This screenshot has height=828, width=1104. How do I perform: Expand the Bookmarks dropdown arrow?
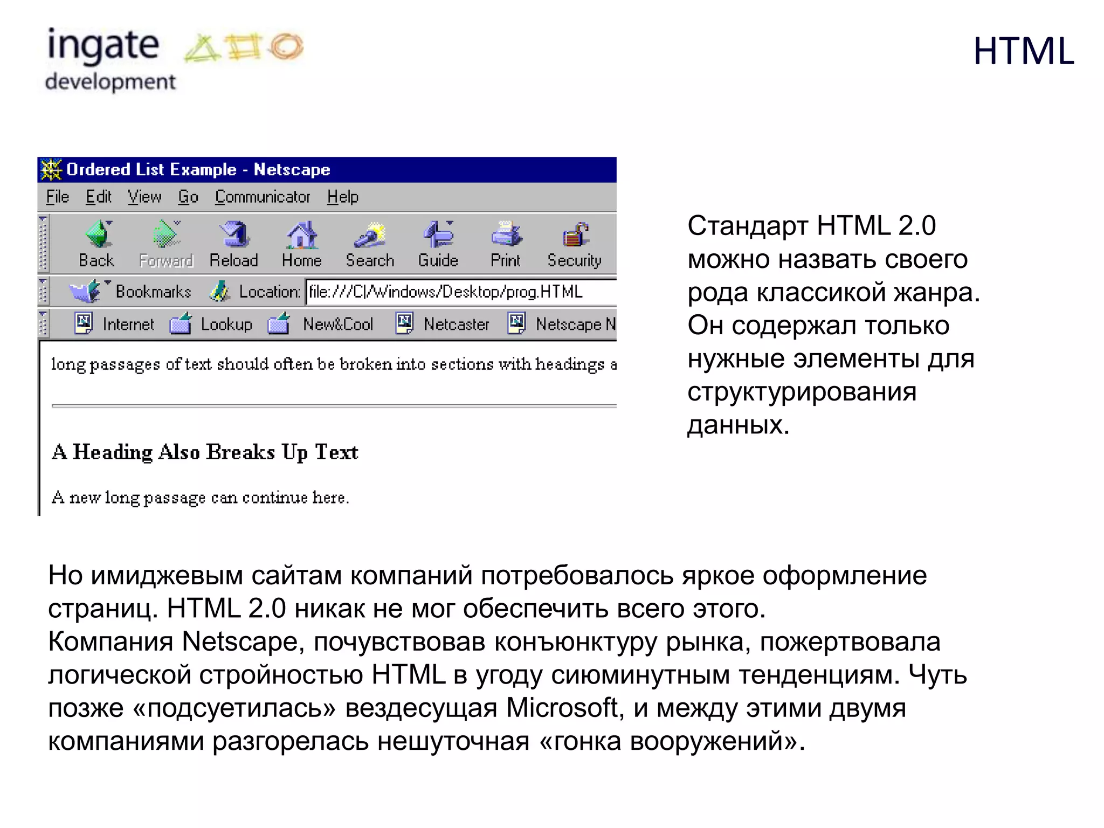pos(107,282)
